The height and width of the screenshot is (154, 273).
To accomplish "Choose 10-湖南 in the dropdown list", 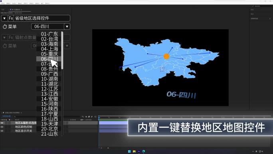I will (49, 79).
